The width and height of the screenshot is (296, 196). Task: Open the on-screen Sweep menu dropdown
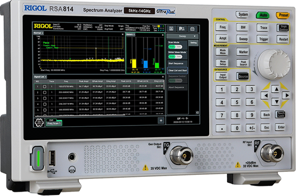click(183, 36)
